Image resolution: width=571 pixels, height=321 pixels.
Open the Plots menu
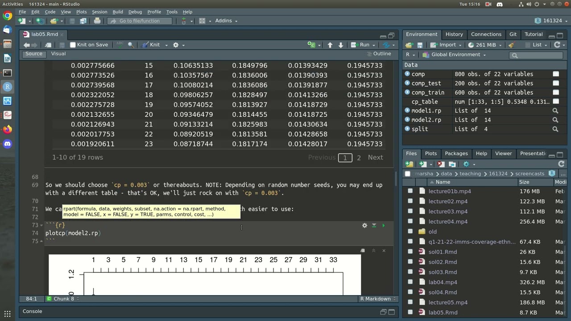(81, 12)
